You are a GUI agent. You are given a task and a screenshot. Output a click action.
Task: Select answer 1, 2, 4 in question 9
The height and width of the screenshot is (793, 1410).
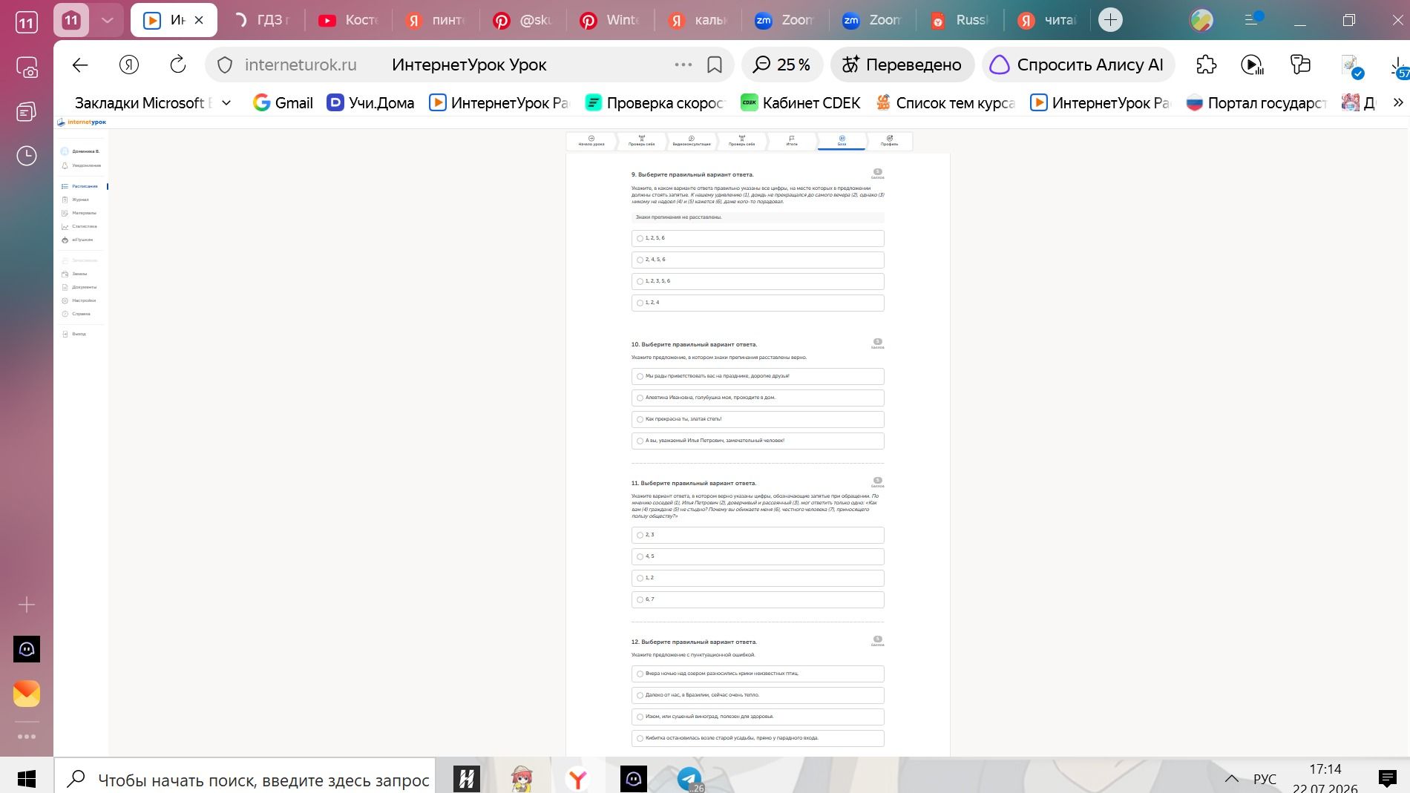pyautogui.click(x=758, y=303)
